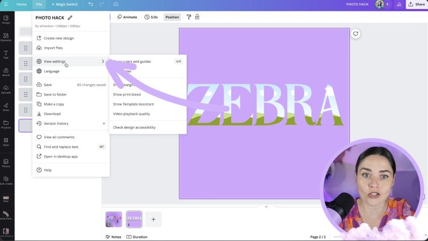Image resolution: width=428 pixels, height=241 pixels.
Task: Open Notes at bottom bar
Action: [x=113, y=237]
